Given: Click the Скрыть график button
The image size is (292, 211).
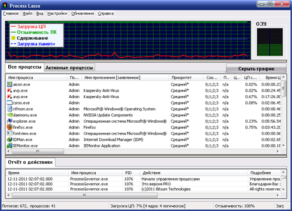Looking at the screenshot, I should coord(256,68).
